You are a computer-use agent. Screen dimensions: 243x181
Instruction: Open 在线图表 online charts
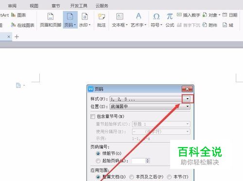(23, 25)
